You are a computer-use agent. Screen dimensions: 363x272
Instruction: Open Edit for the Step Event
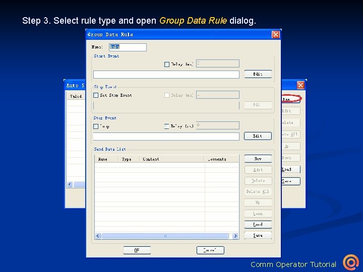click(258, 136)
